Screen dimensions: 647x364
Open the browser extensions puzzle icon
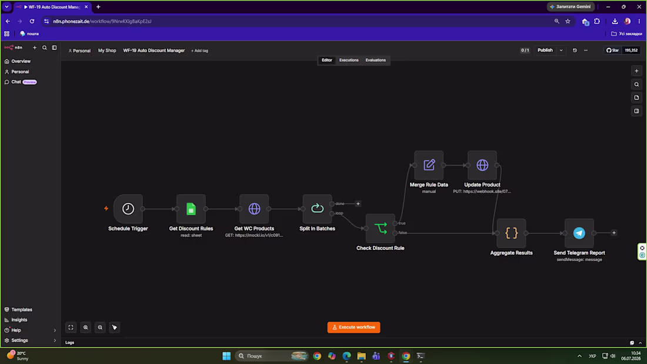tap(597, 21)
